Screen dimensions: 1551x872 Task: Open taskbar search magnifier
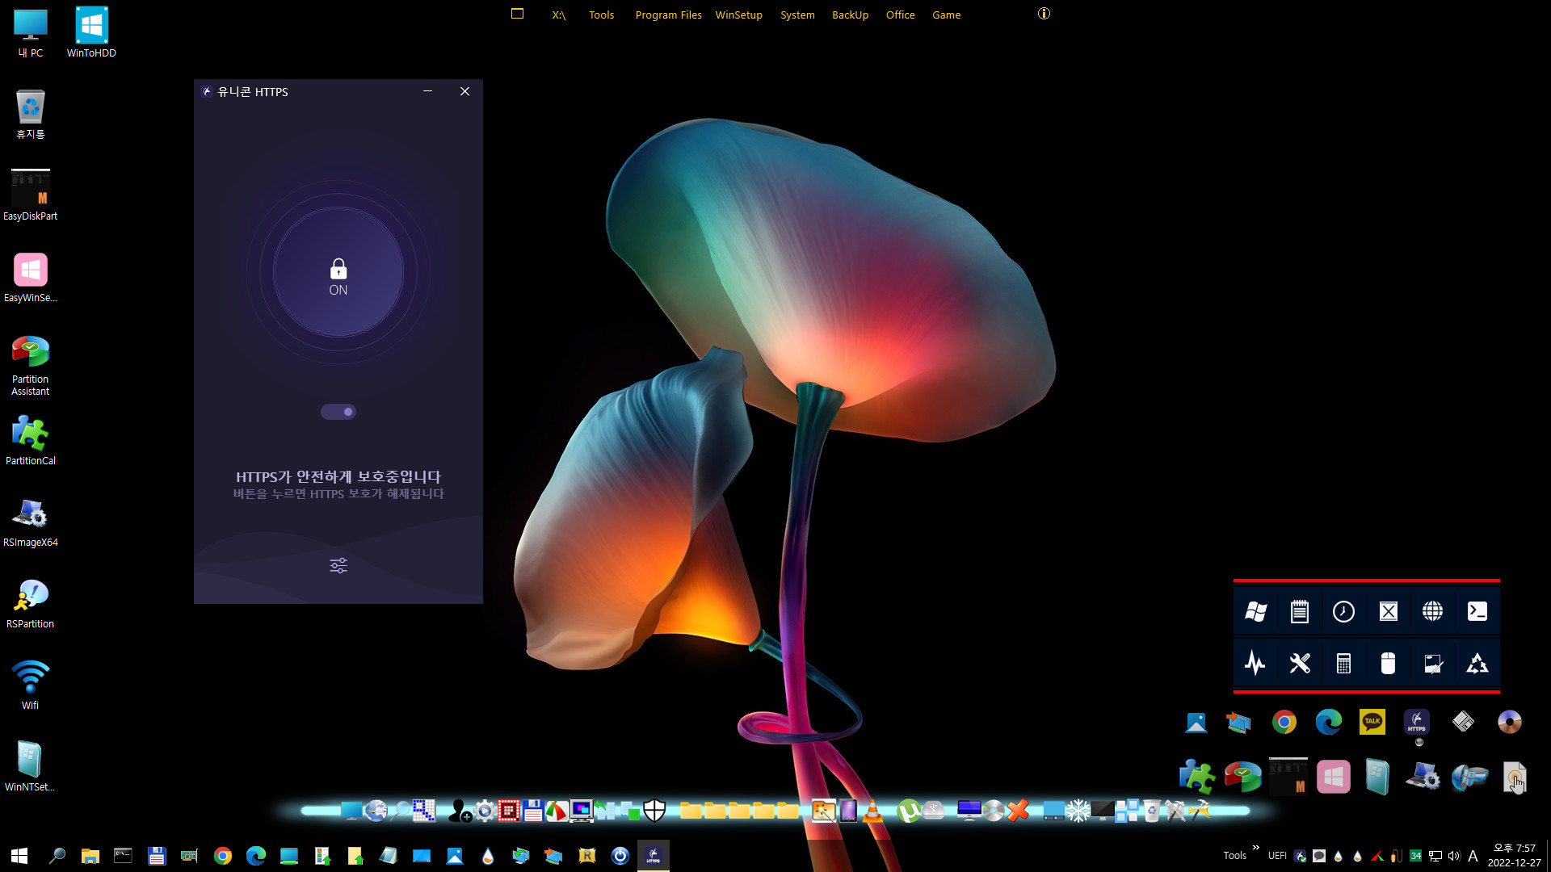[57, 855]
